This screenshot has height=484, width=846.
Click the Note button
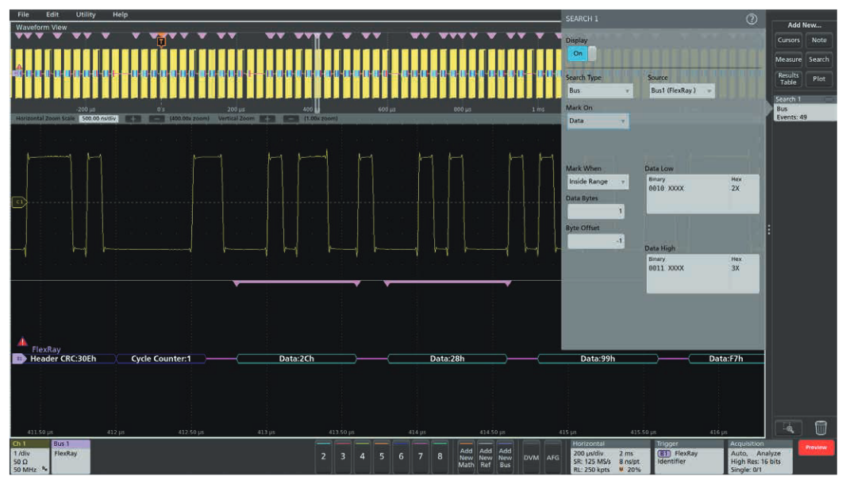pyautogui.click(x=819, y=40)
